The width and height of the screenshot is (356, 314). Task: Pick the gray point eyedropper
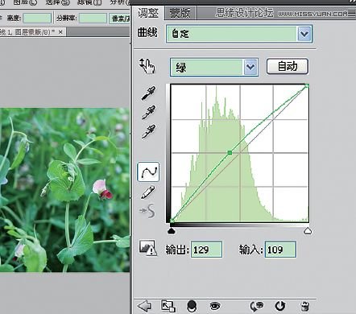click(148, 112)
